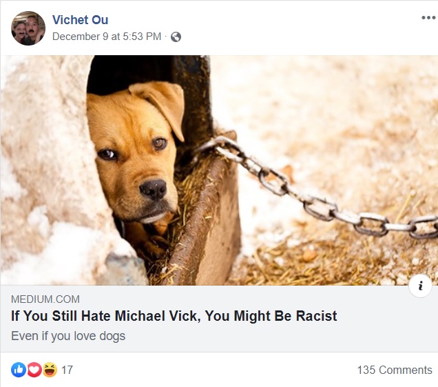
Task: Click the yellow Haha laughing reaction icon
Action: click(x=50, y=370)
